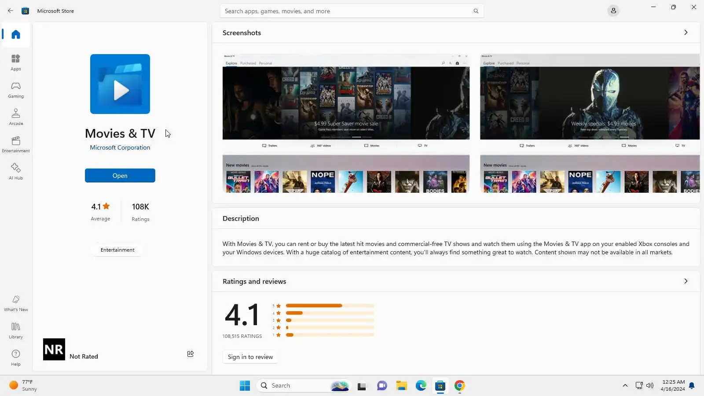Click the weather widget showing 77°F Sunny
Image resolution: width=704 pixels, height=396 pixels.
[x=24, y=385]
